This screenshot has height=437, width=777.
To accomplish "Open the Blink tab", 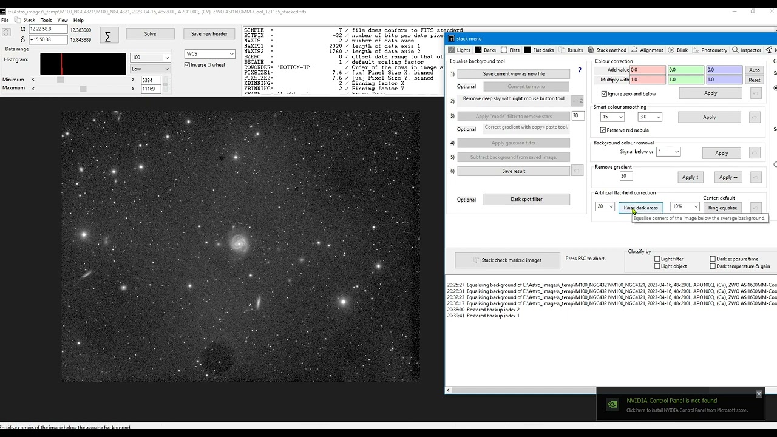I will [678, 50].
